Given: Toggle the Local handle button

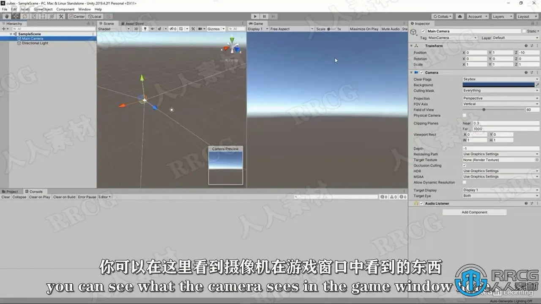Looking at the screenshot, I should [95, 16].
